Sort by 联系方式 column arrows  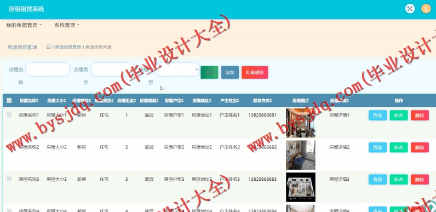click(271, 101)
